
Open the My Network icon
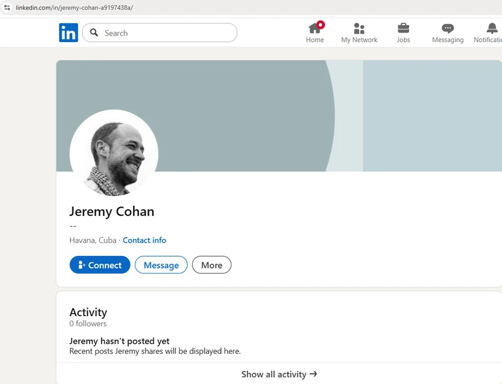coord(359,28)
